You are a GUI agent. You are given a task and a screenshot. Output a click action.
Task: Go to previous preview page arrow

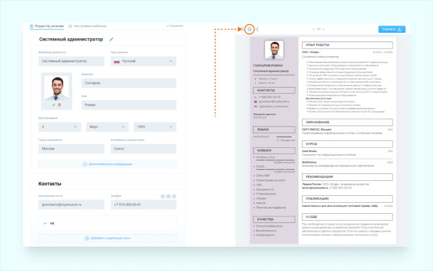click(x=313, y=29)
